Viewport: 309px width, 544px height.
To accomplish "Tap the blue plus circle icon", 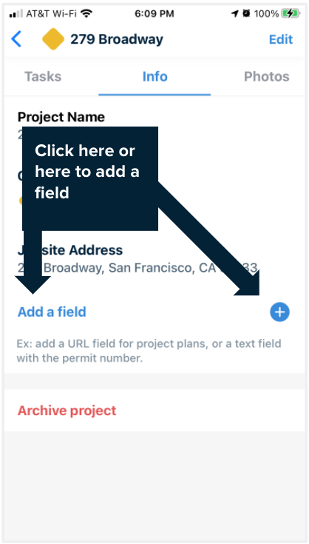I will 279,312.
